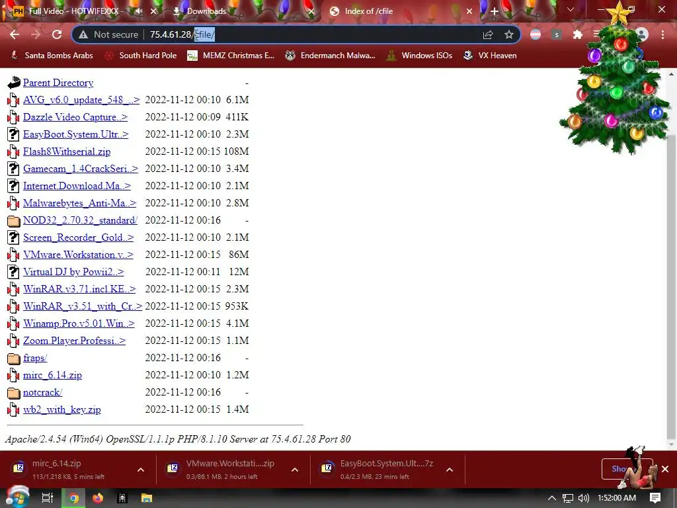Open a new tab with the plus button

(495, 11)
